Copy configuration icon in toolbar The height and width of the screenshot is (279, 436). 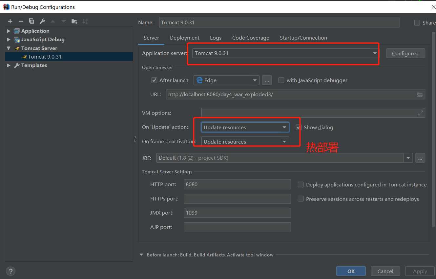[x=31, y=21]
